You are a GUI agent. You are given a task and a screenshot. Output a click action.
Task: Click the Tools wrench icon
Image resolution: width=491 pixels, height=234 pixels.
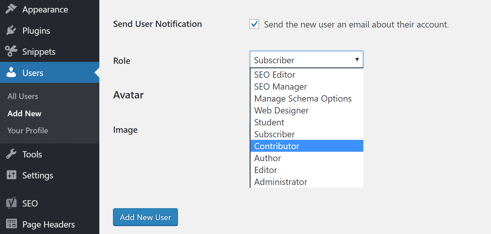tap(11, 154)
